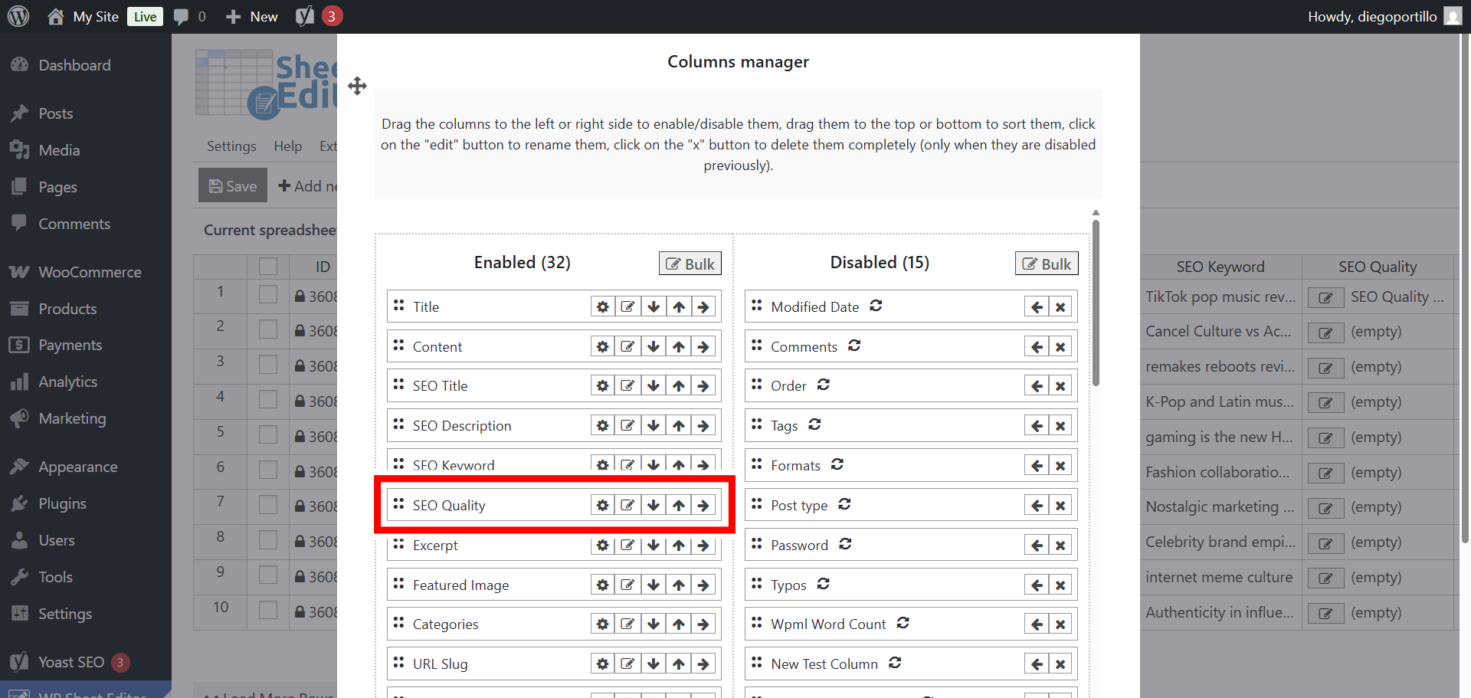This screenshot has width=1471, height=698.
Task: Open the Appearance menu in sidebar
Action: coord(77,467)
